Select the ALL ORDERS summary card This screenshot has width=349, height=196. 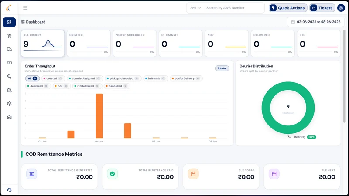coord(42,43)
